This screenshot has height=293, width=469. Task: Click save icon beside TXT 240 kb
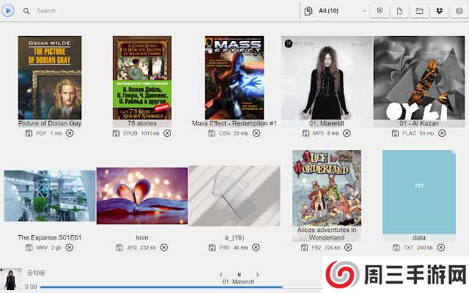396,248
